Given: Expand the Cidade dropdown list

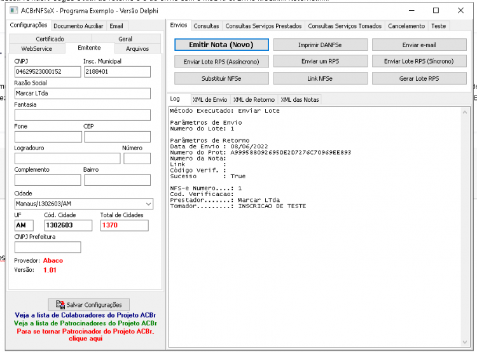Looking at the screenshot, I should (148, 204).
